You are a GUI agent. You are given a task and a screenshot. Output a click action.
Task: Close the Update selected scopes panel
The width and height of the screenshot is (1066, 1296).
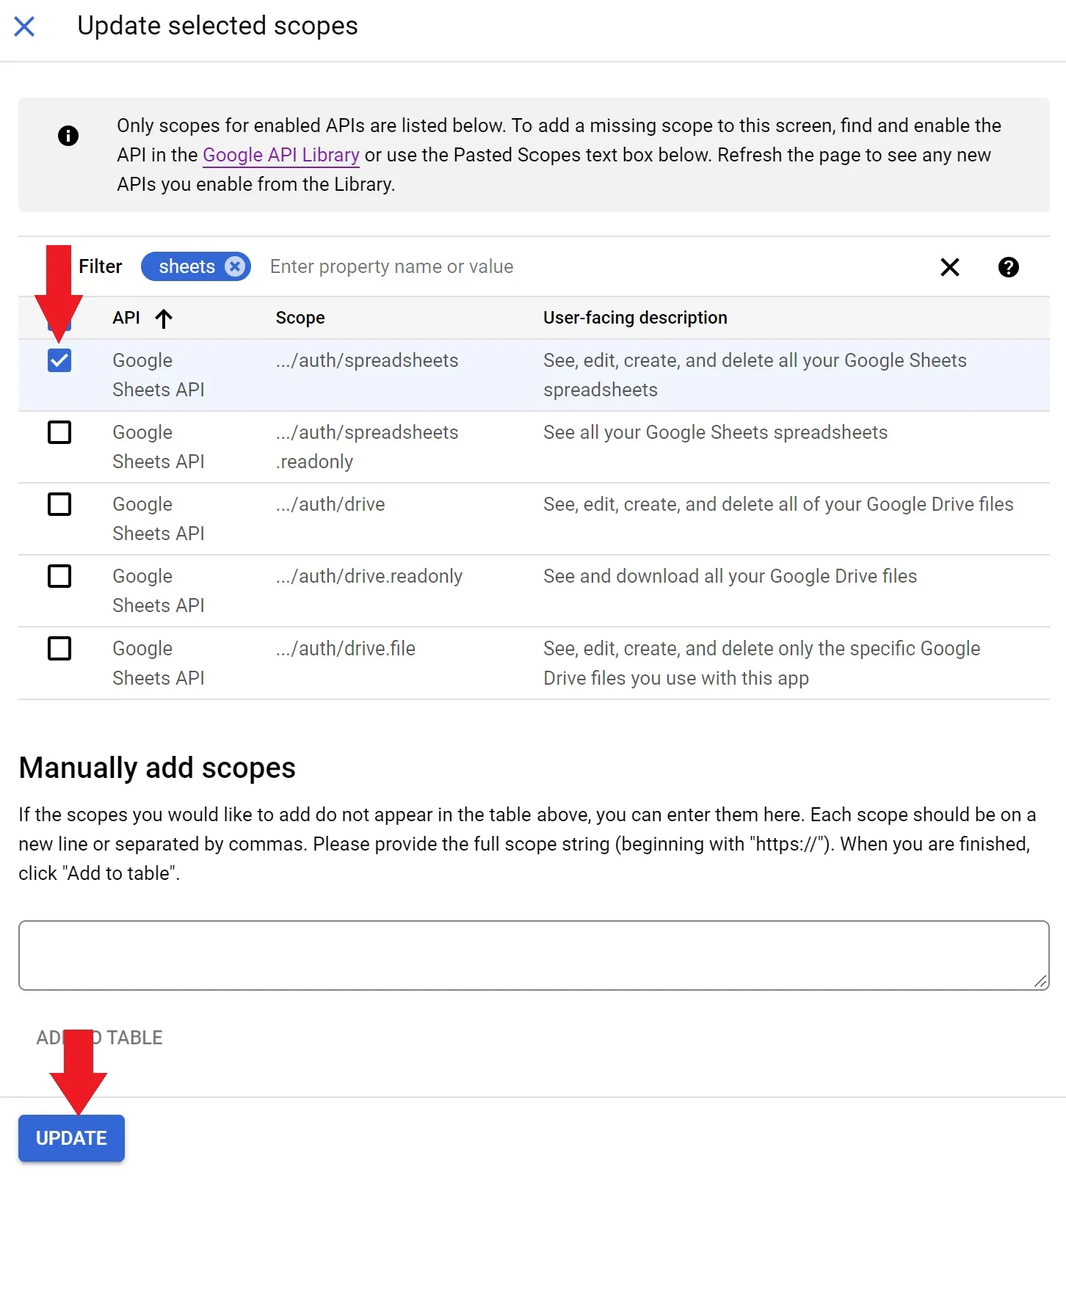pos(24,27)
